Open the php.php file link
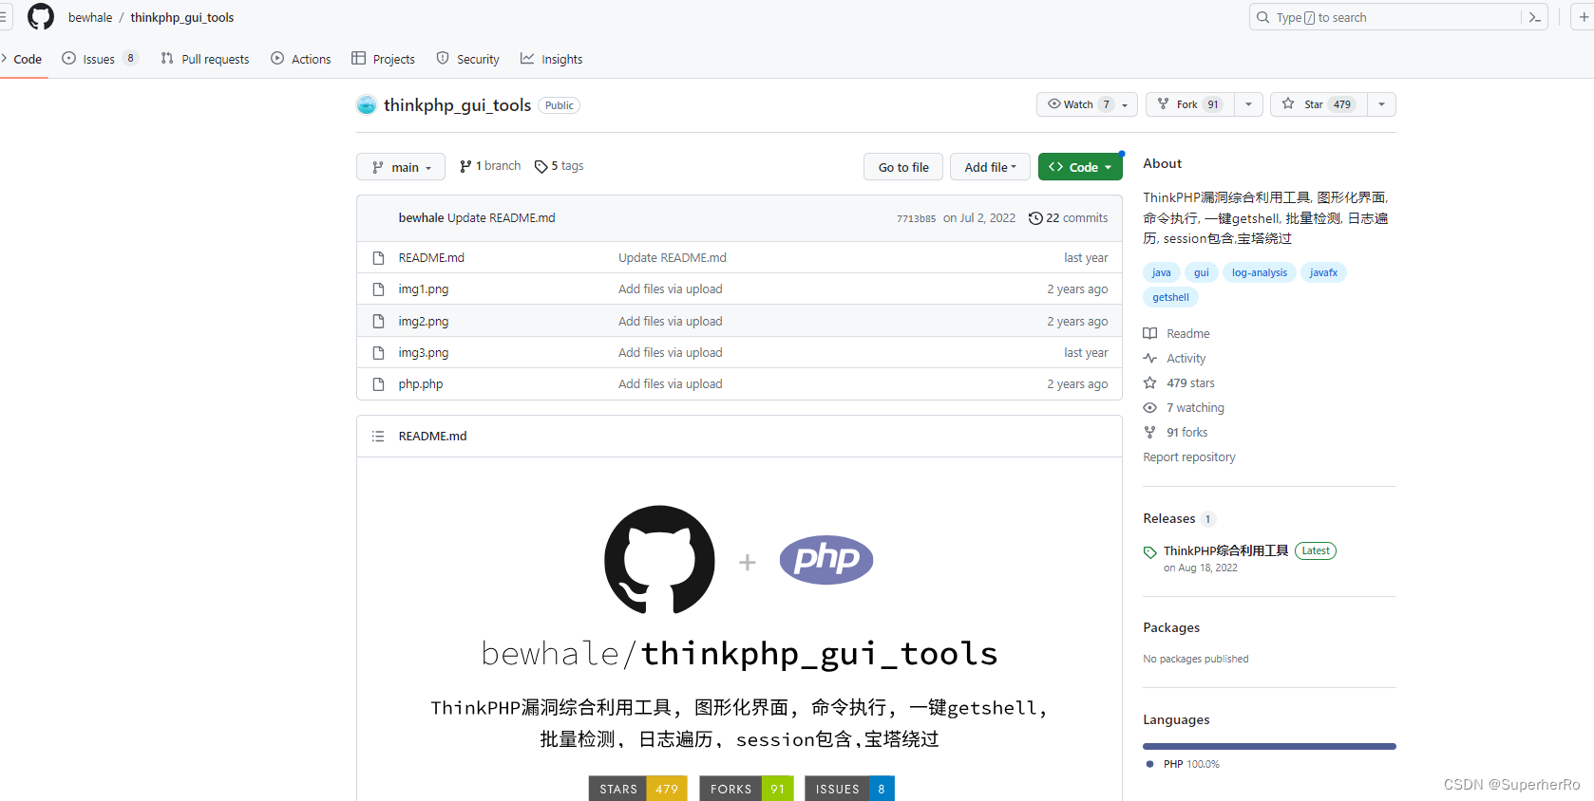 [x=421, y=384]
